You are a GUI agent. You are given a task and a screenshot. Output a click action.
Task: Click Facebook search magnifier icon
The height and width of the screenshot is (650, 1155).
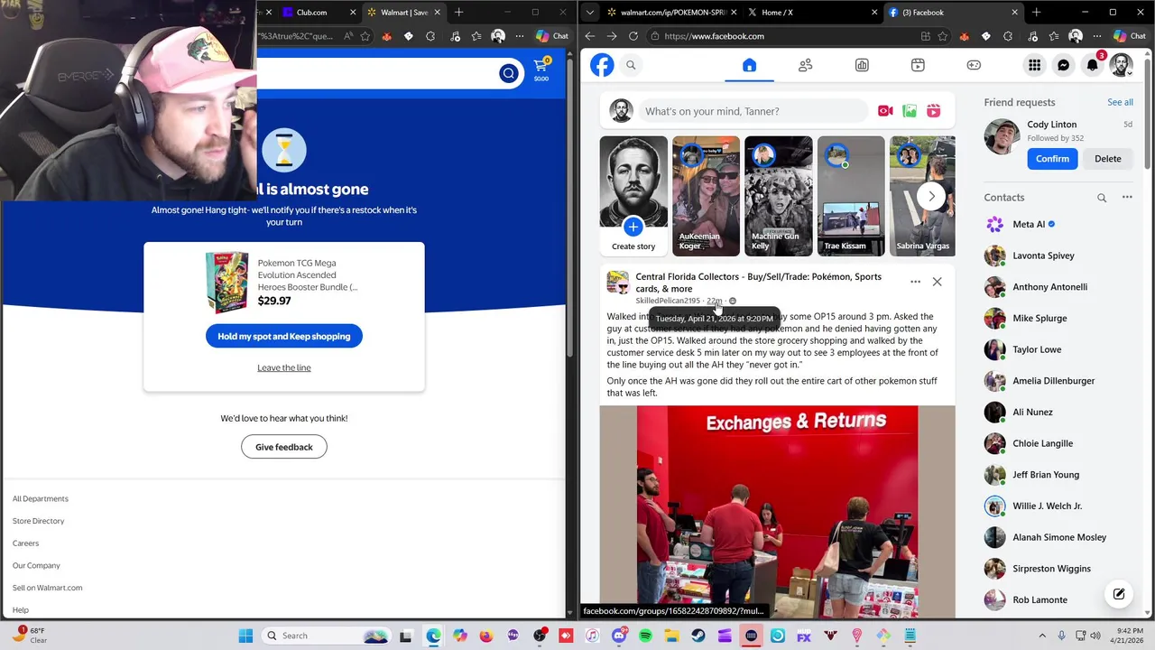631,65
